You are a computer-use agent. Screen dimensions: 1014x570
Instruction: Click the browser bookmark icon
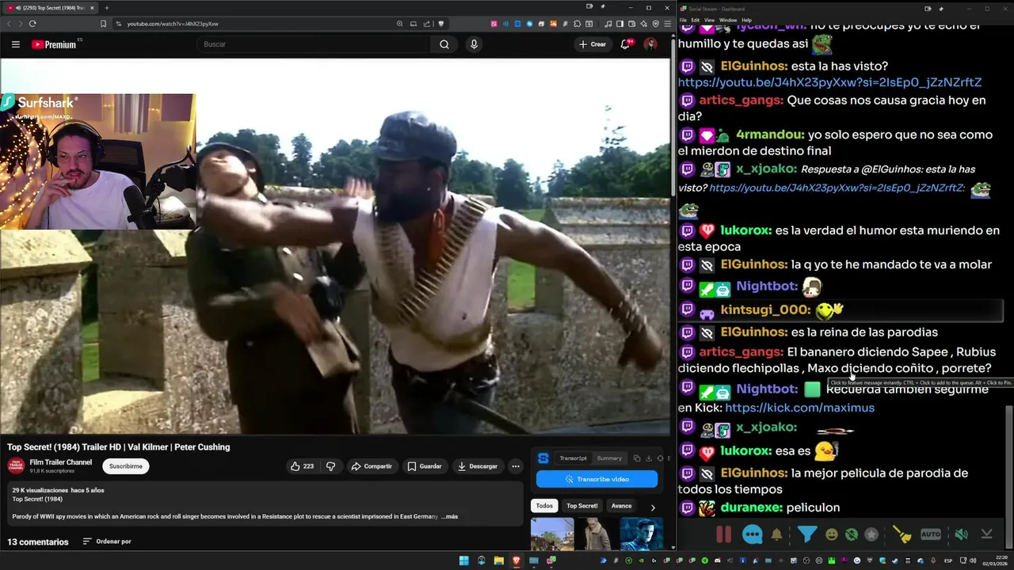coord(103,24)
